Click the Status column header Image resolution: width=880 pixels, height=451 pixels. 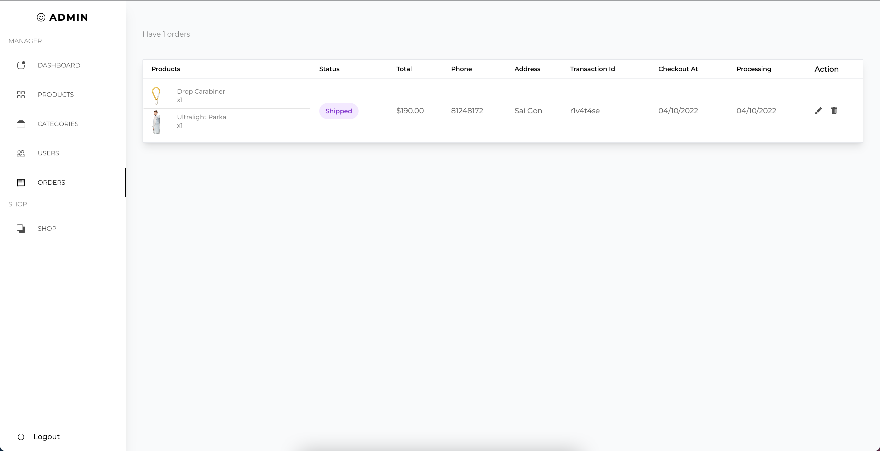329,69
